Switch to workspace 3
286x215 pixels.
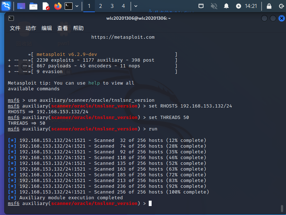point(112,6)
